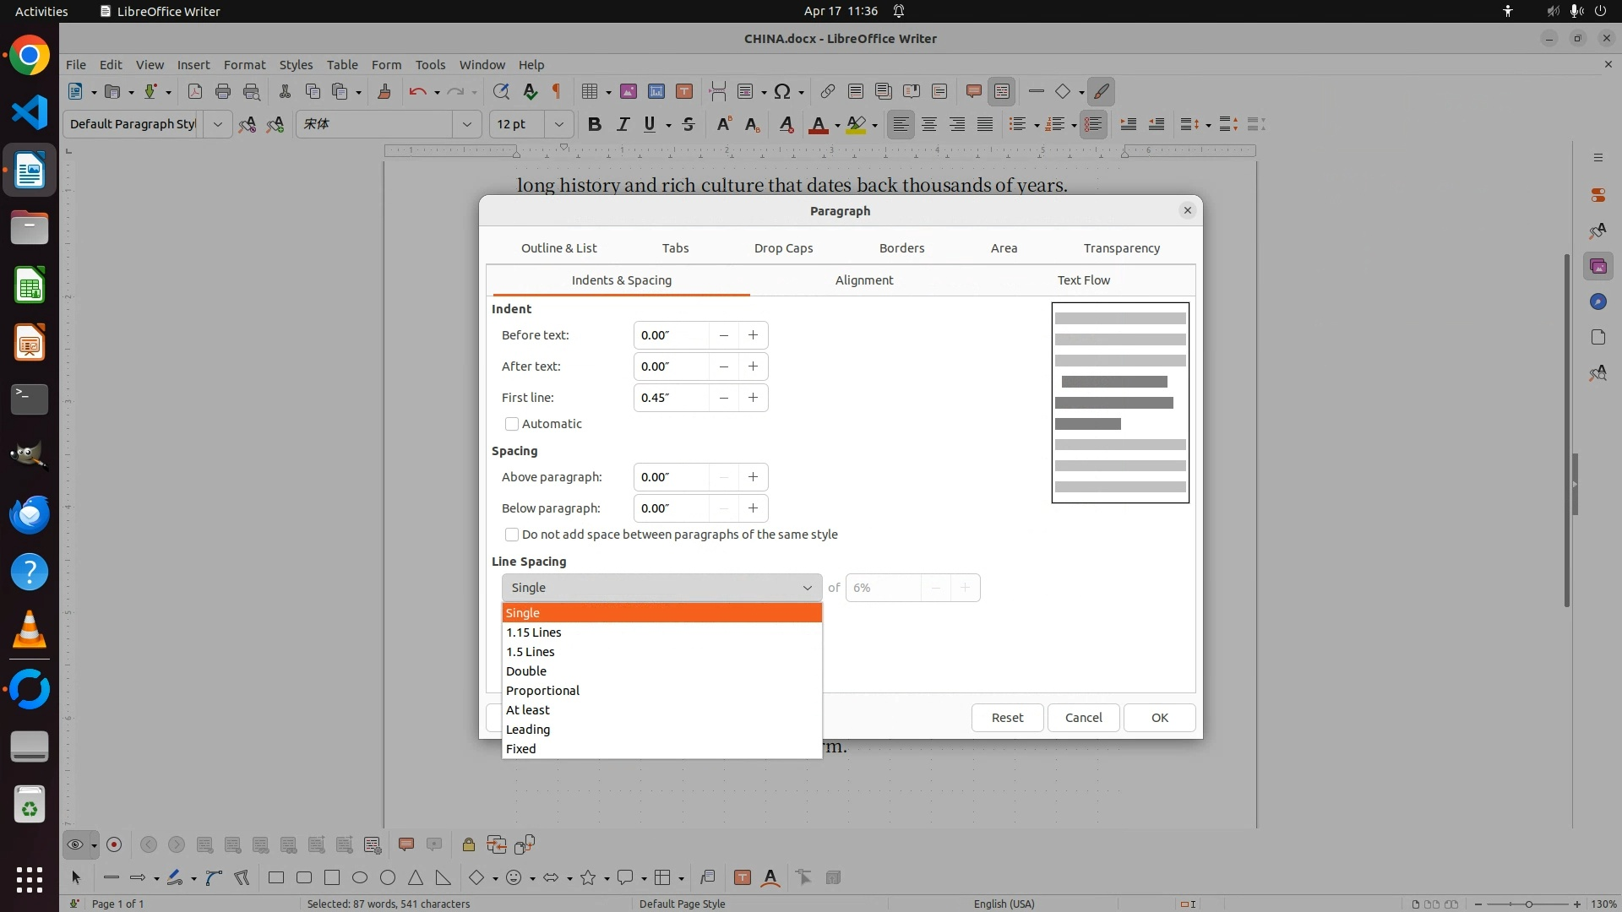Click the Export as PDF icon
Screen dimensions: 1622x912
click(x=195, y=92)
